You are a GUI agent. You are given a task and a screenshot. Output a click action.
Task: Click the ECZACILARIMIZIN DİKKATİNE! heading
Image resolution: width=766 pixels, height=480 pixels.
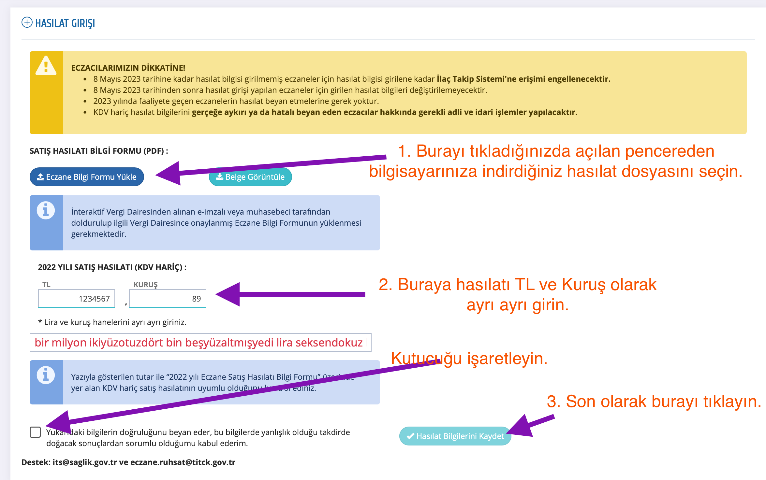click(x=128, y=68)
